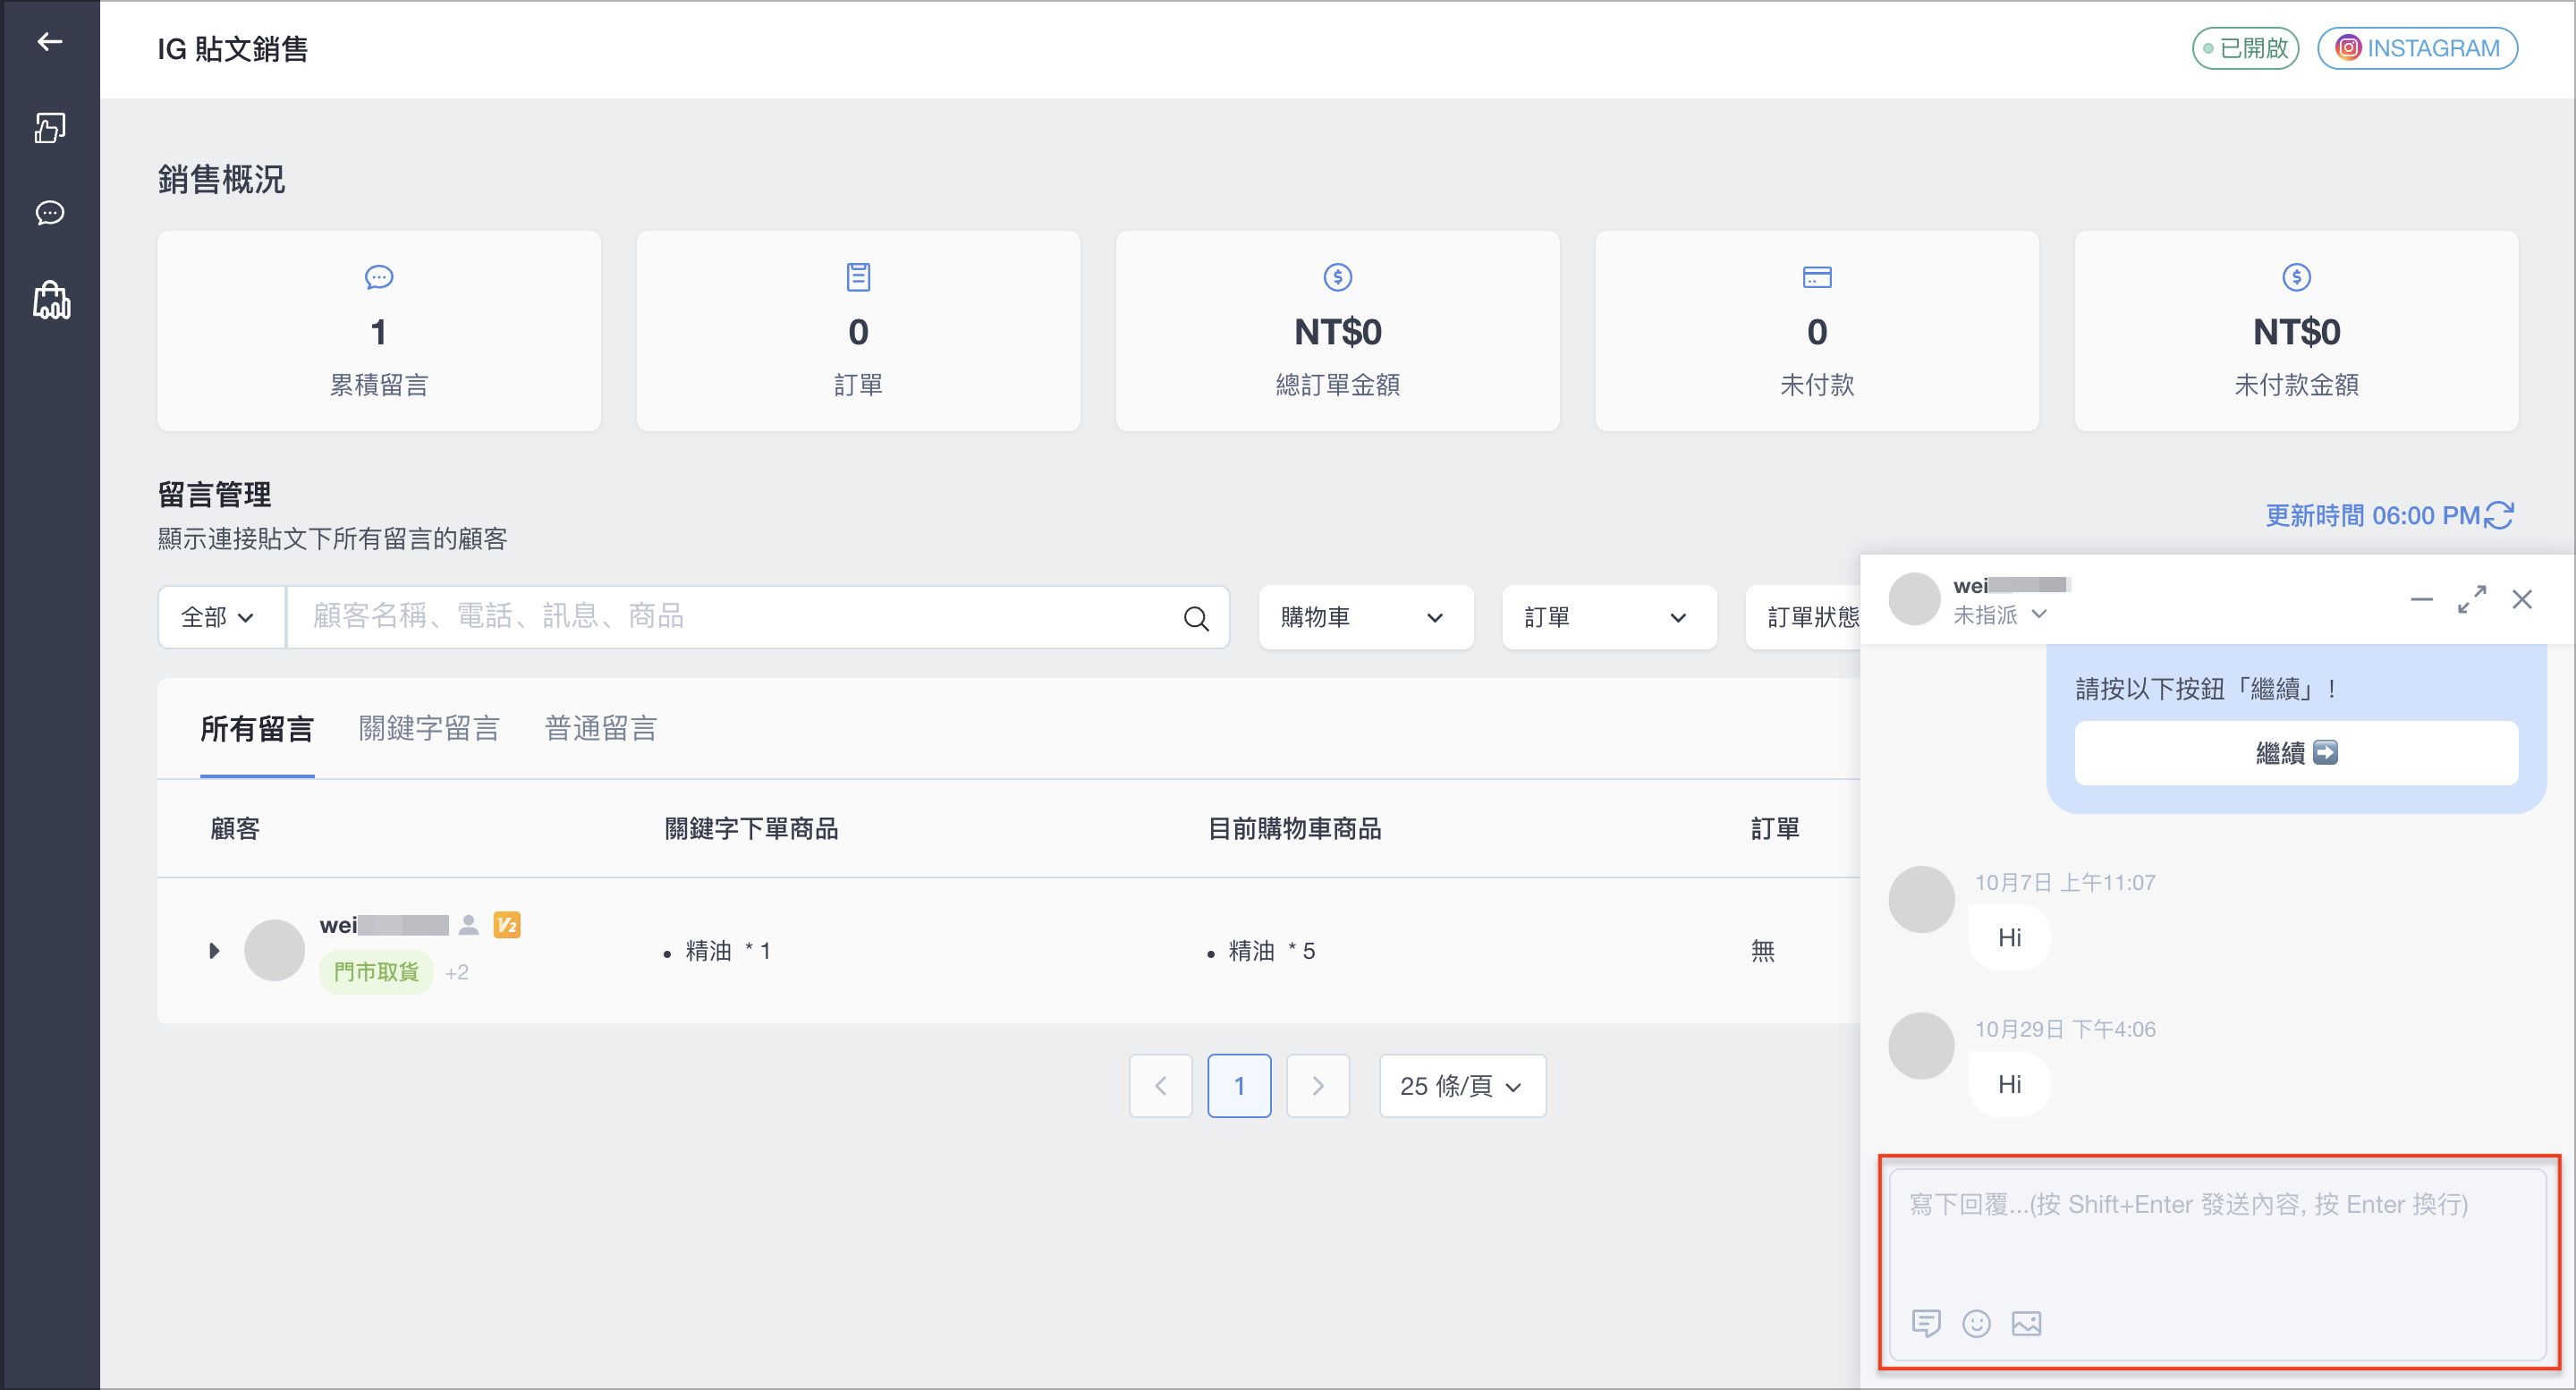
Task: Refresh comments with the update icon
Action: [2499, 515]
